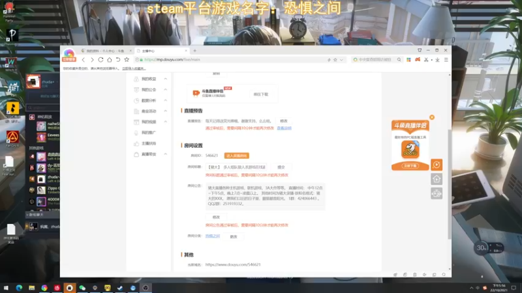The image size is (522, 293).
Task: Open the 恐惧之间 room category link
Action: pyautogui.click(x=213, y=236)
